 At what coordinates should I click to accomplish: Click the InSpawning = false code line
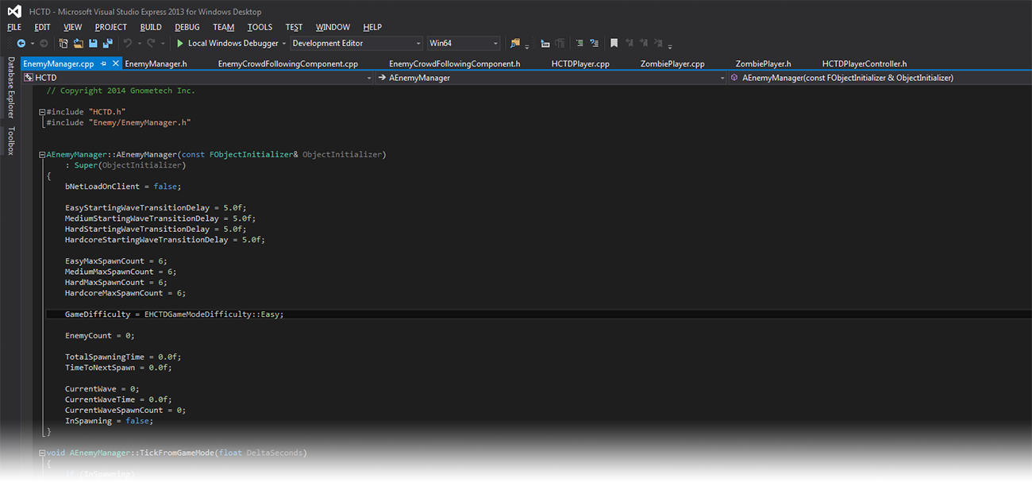tap(109, 421)
